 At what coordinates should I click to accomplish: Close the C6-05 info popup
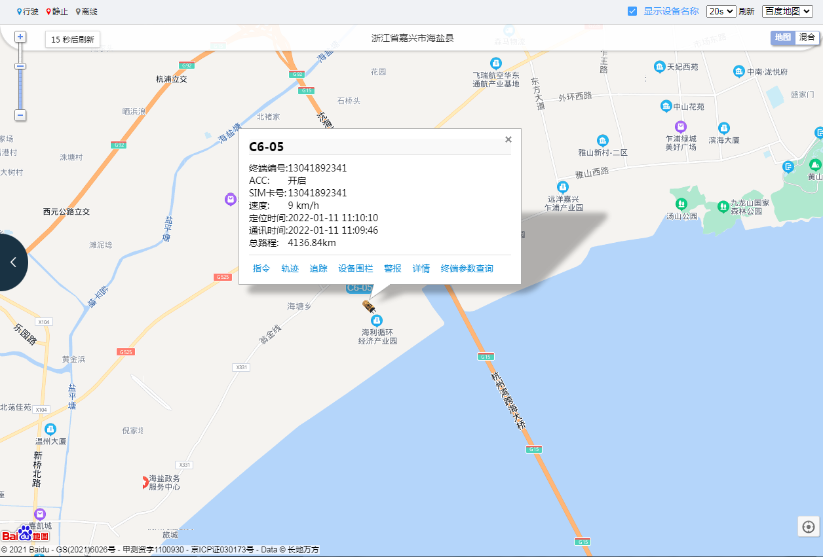point(508,139)
